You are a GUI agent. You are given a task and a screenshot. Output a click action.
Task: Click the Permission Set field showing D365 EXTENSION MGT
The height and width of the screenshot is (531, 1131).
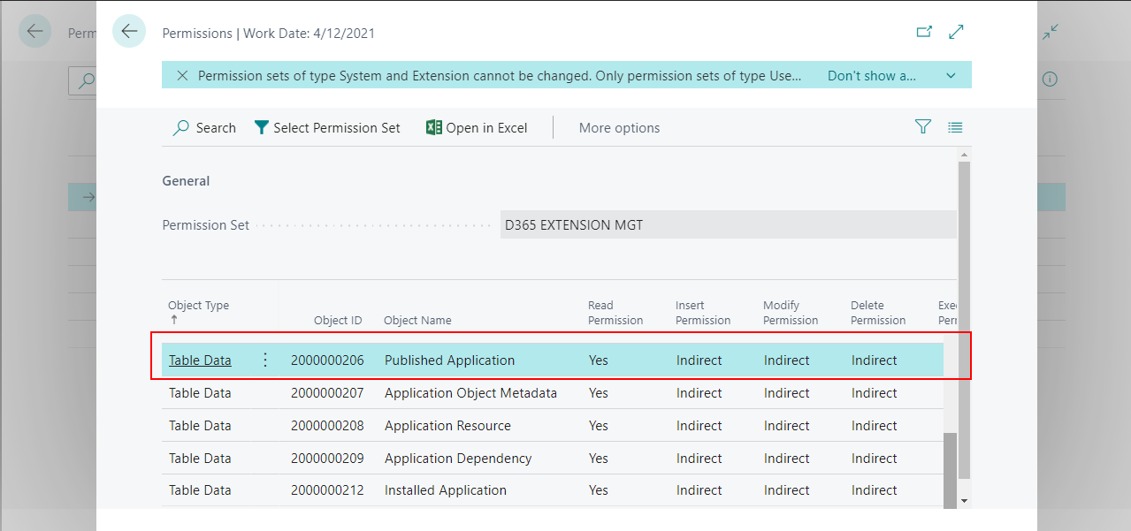(x=727, y=224)
